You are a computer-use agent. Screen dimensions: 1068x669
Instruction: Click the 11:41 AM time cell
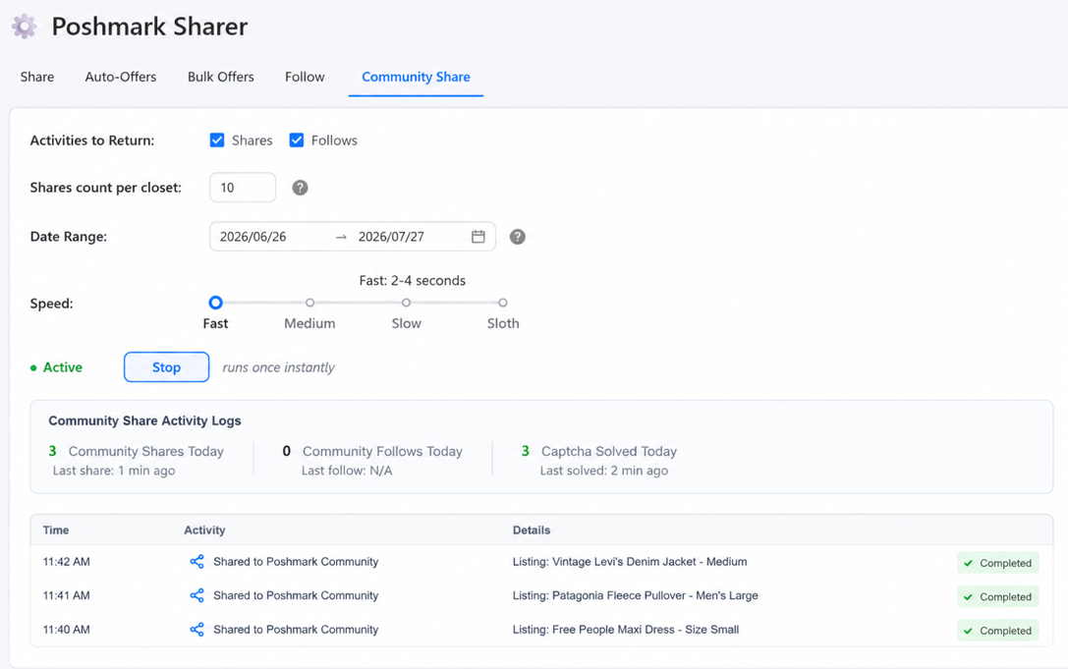[x=67, y=595]
